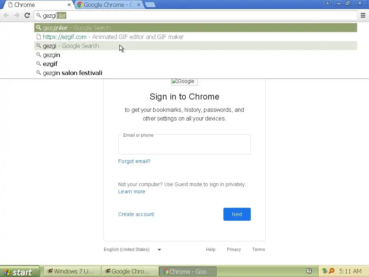Click the browser forward arrow
Screen dimensions: 369x277
coord(17,16)
